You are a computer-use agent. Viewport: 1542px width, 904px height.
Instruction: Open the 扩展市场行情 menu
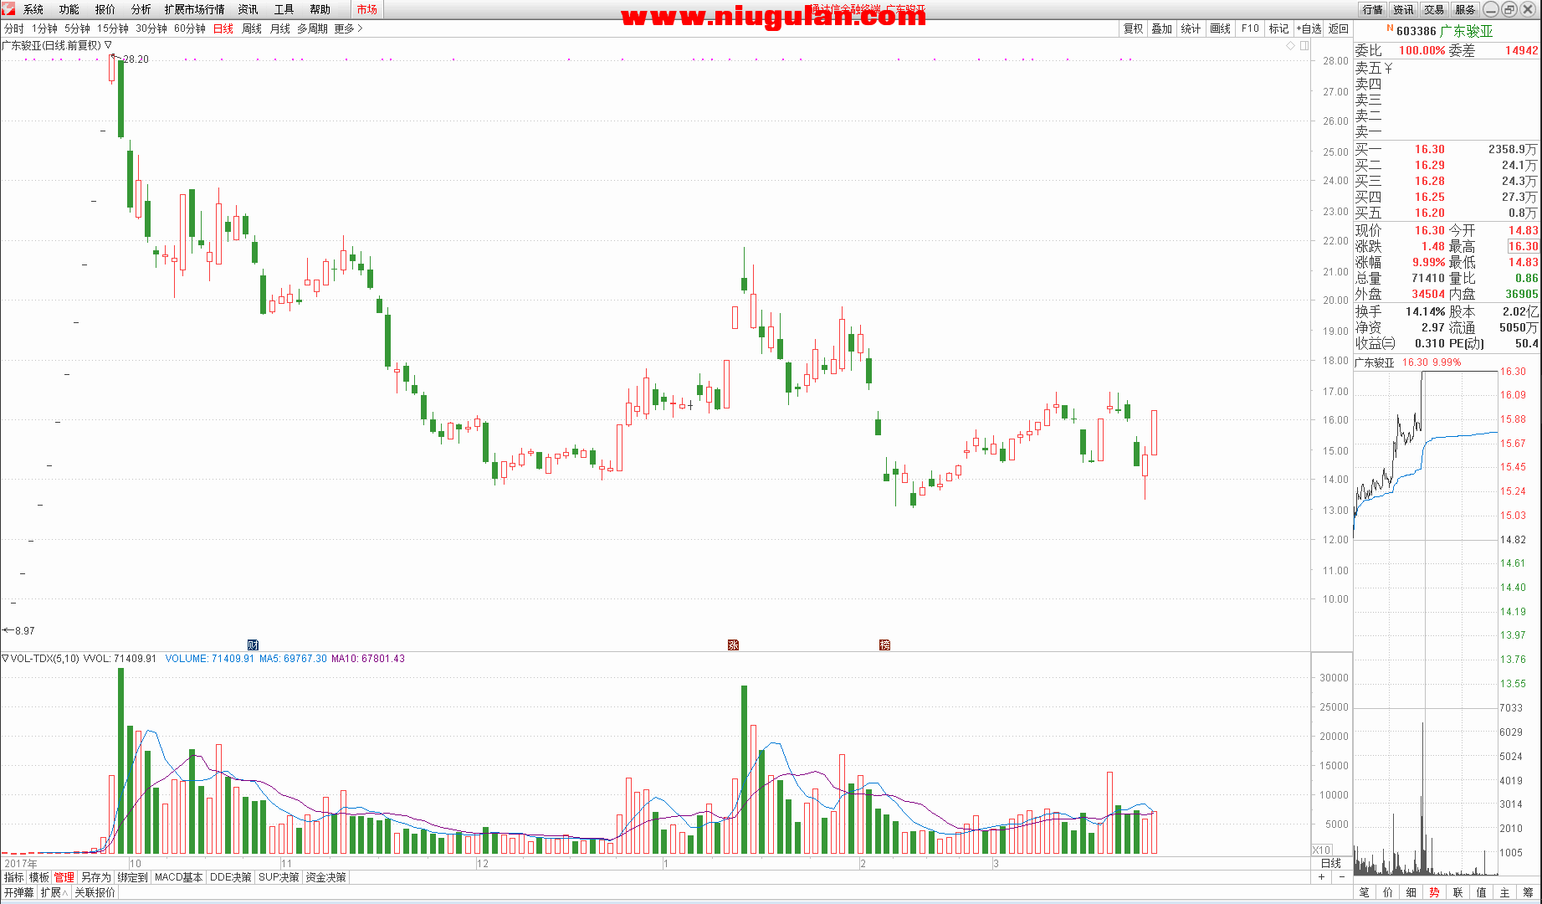pos(195,9)
